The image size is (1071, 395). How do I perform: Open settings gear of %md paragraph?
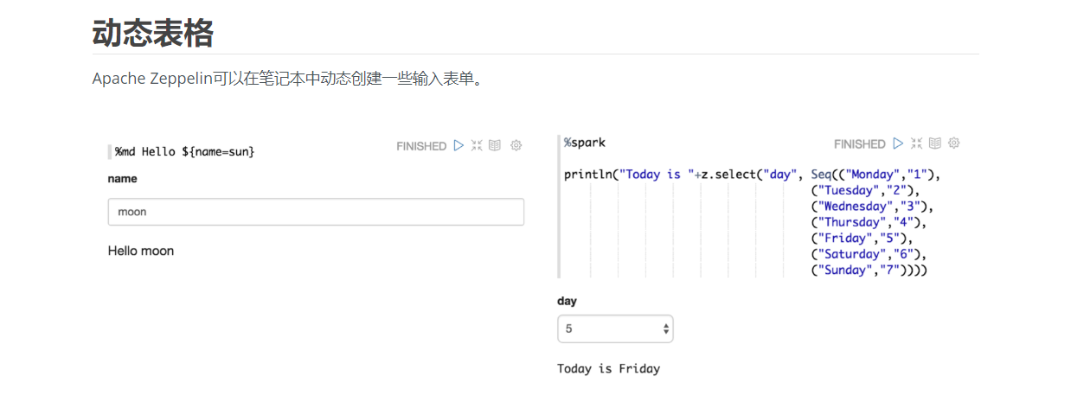[516, 146]
